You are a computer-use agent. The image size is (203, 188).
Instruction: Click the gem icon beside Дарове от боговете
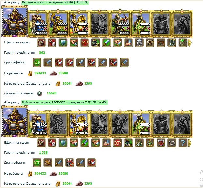tap(40, 93)
